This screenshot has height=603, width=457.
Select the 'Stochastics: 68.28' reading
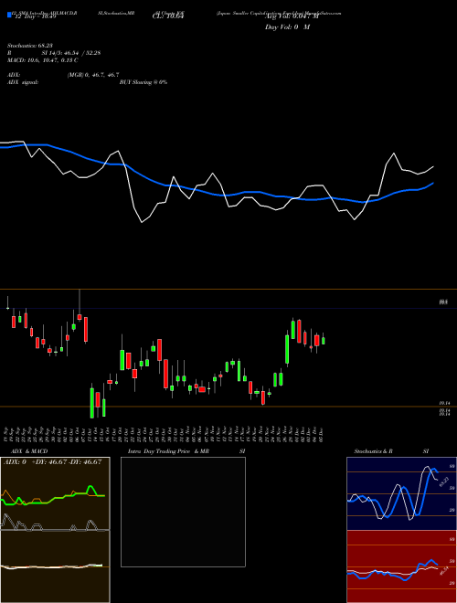point(29,46)
